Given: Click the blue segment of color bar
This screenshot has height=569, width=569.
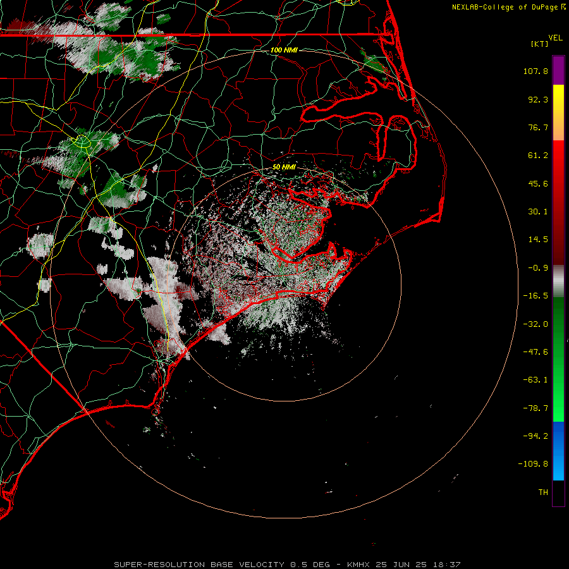Looking at the screenshot, I should point(558,451).
